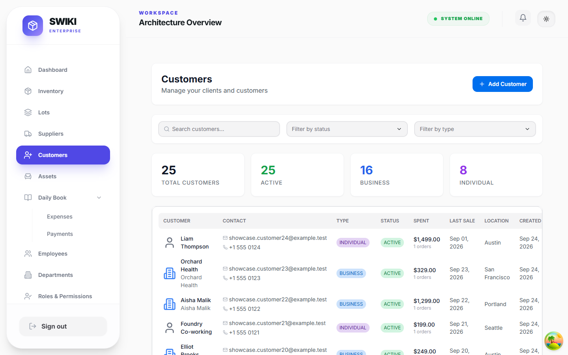Click the Lots layers icon
Screen dimensions: 568x355
(x=28, y=112)
